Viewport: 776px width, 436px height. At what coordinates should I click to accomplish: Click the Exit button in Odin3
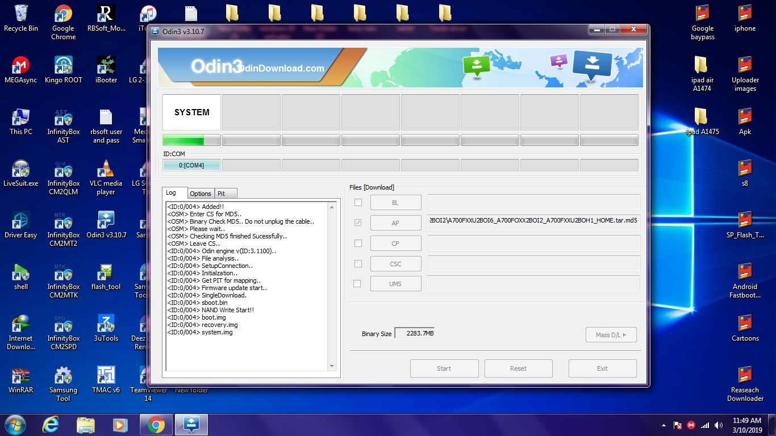(x=602, y=368)
